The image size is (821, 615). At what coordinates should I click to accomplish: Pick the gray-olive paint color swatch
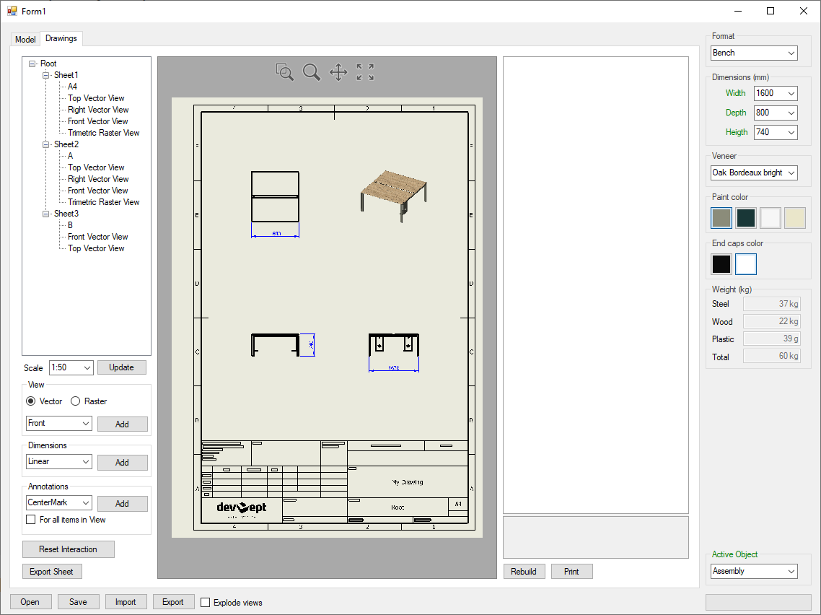tap(721, 218)
